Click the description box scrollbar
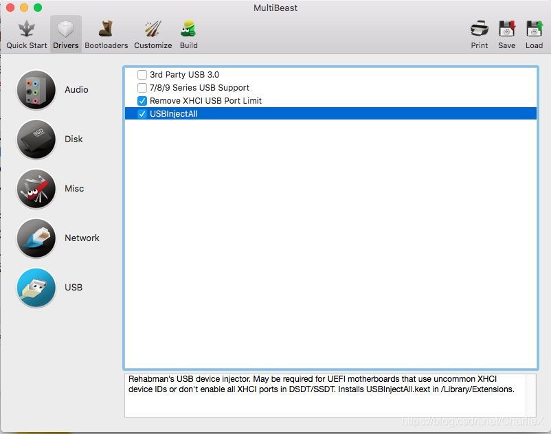 pos(530,396)
